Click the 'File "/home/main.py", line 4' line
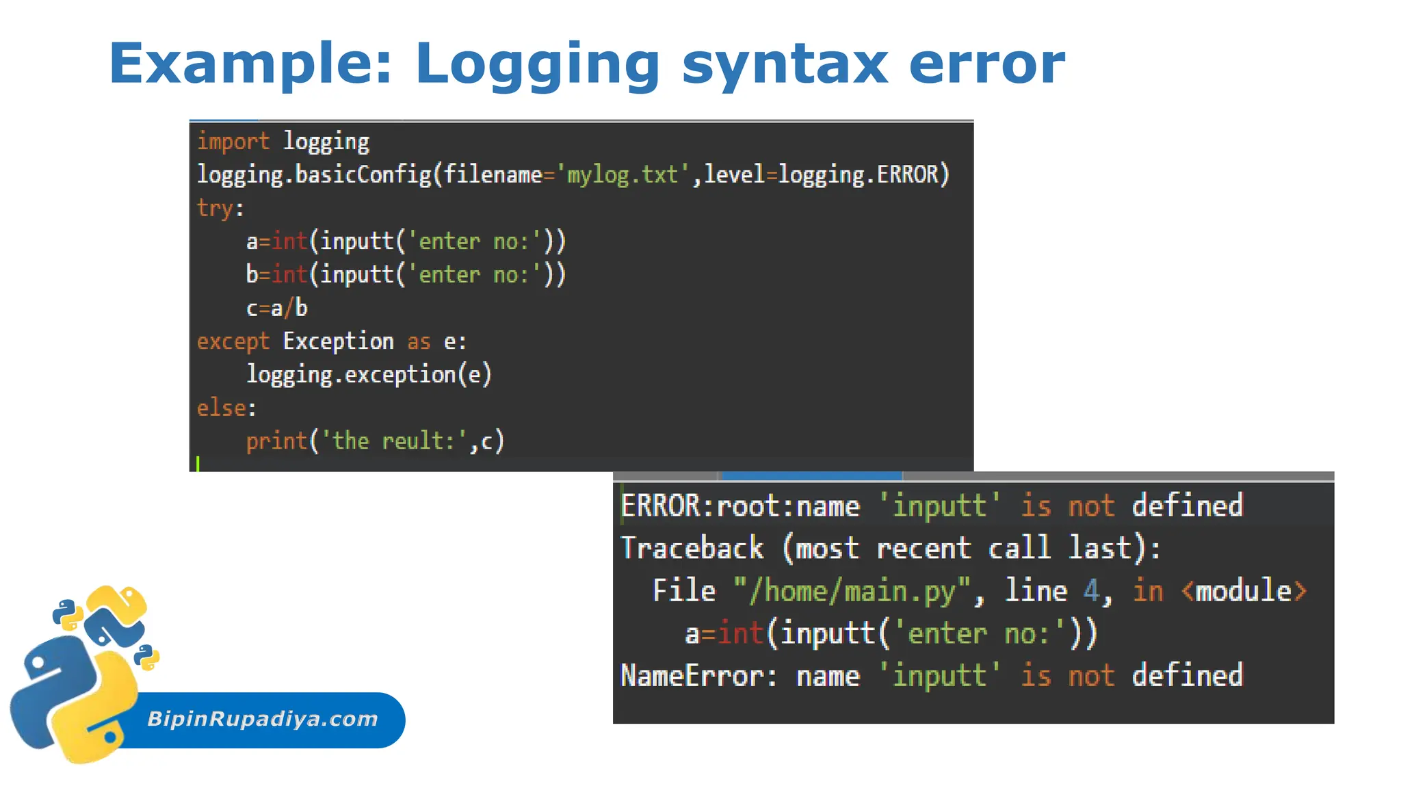 tap(979, 591)
